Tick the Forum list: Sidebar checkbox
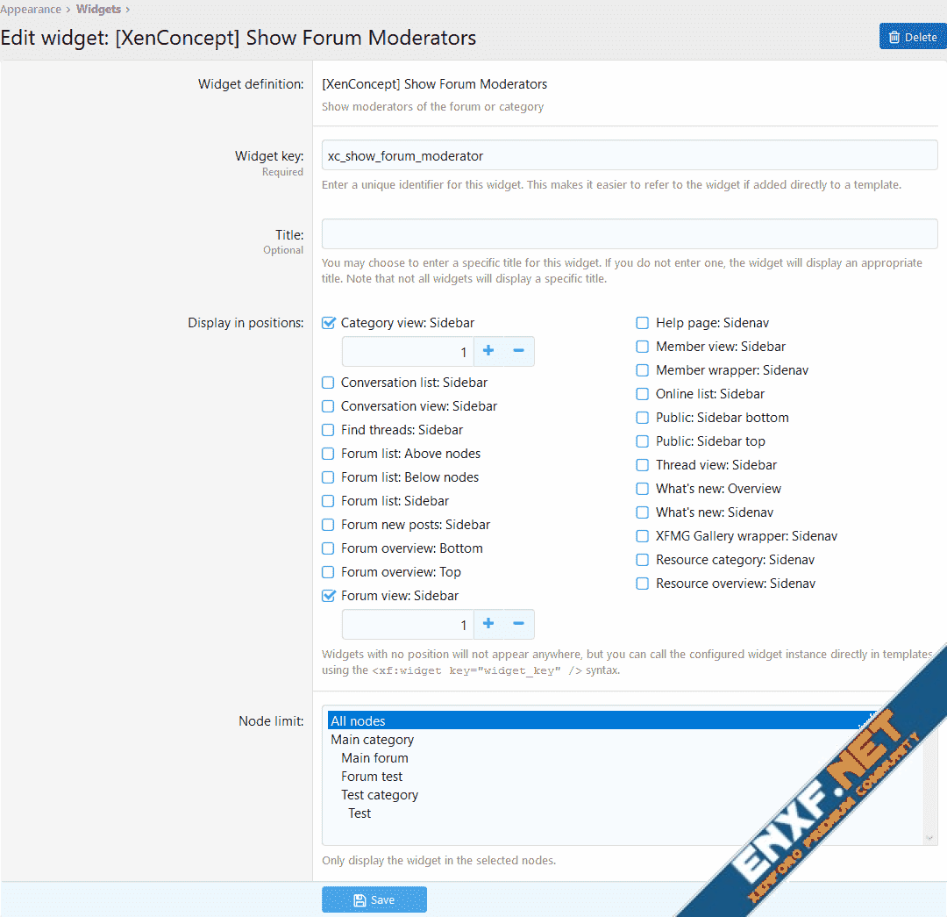The height and width of the screenshot is (917, 947). pyautogui.click(x=329, y=501)
